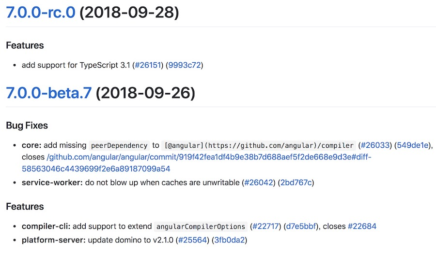
Task: Open commit 3fb0da2 link
Action: (x=230, y=240)
